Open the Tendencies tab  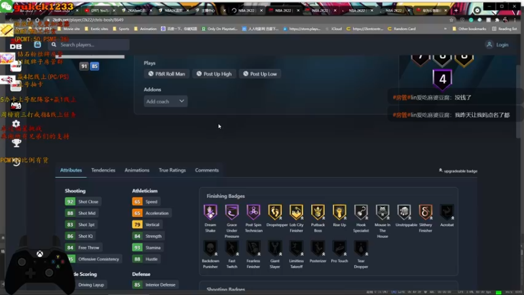click(103, 170)
